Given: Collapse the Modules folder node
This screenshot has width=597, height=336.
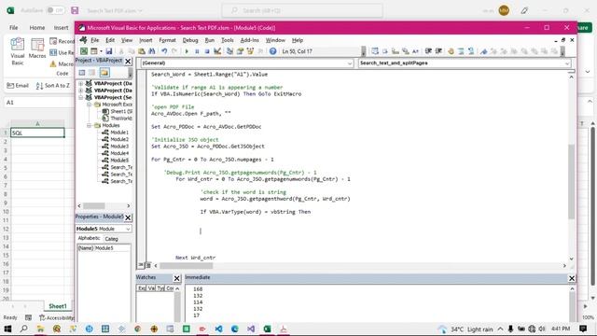Looking at the screenshot, I should click(89, 125).
